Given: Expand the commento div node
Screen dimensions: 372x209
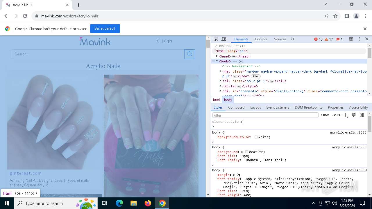Looking at the screenshot, I should tap(220, 91).
